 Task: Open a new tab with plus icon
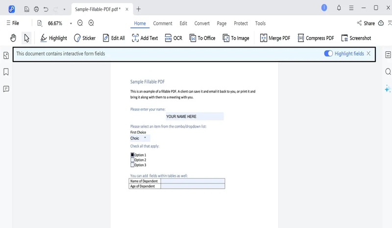(x=138, y=9)
